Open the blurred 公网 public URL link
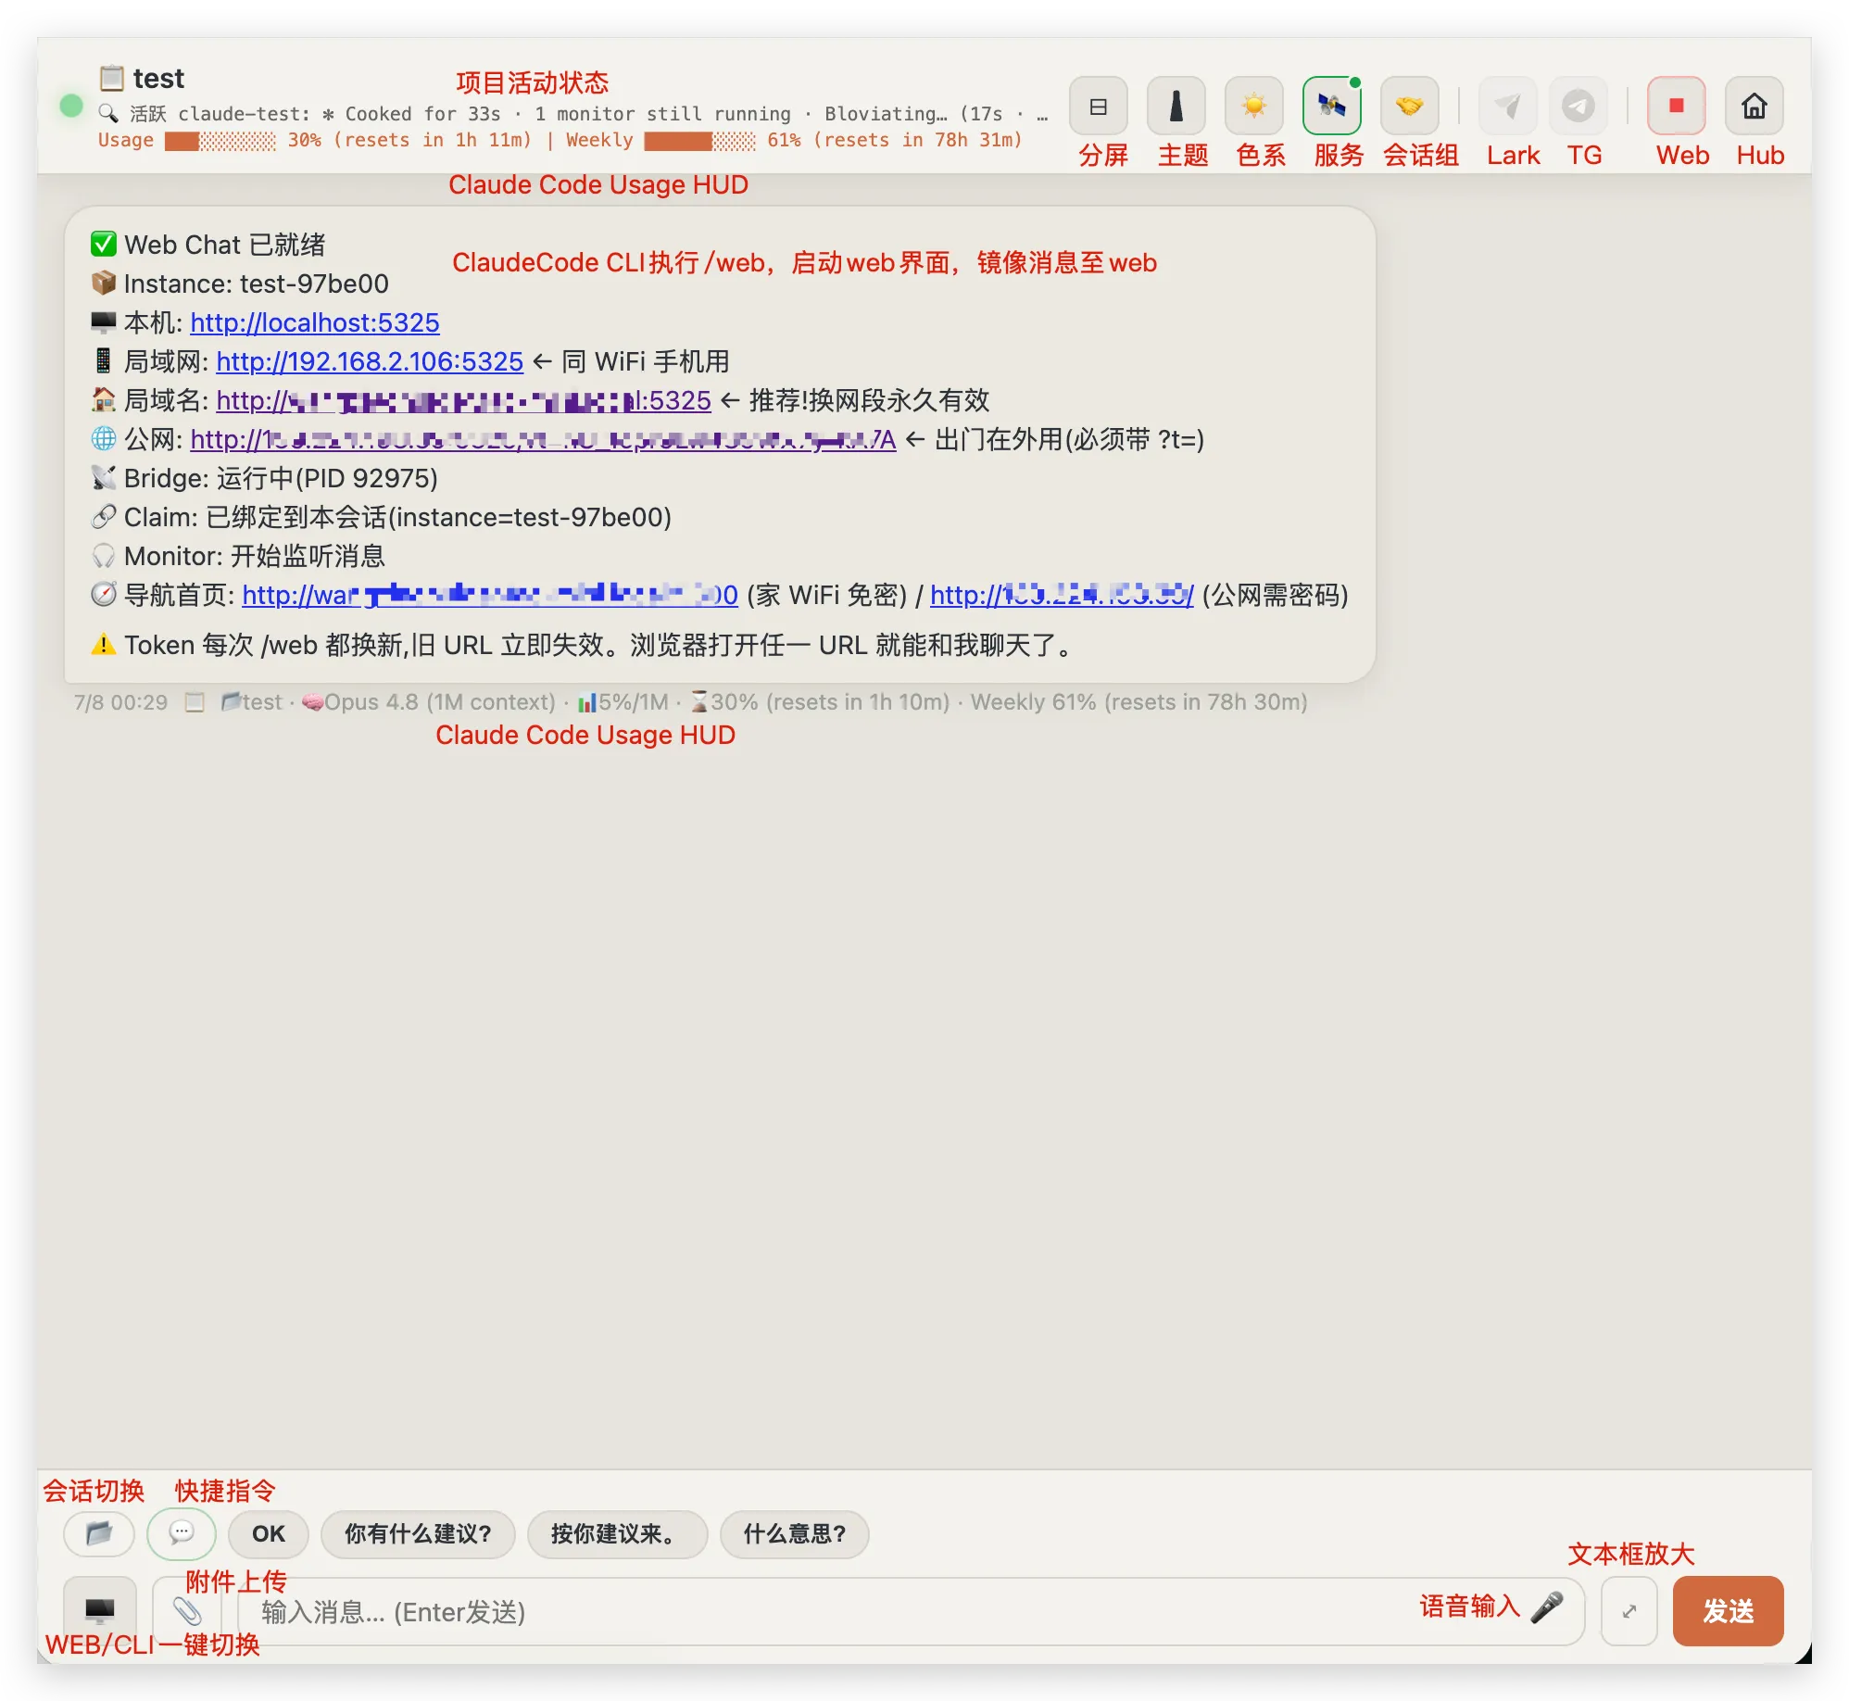 543,439
